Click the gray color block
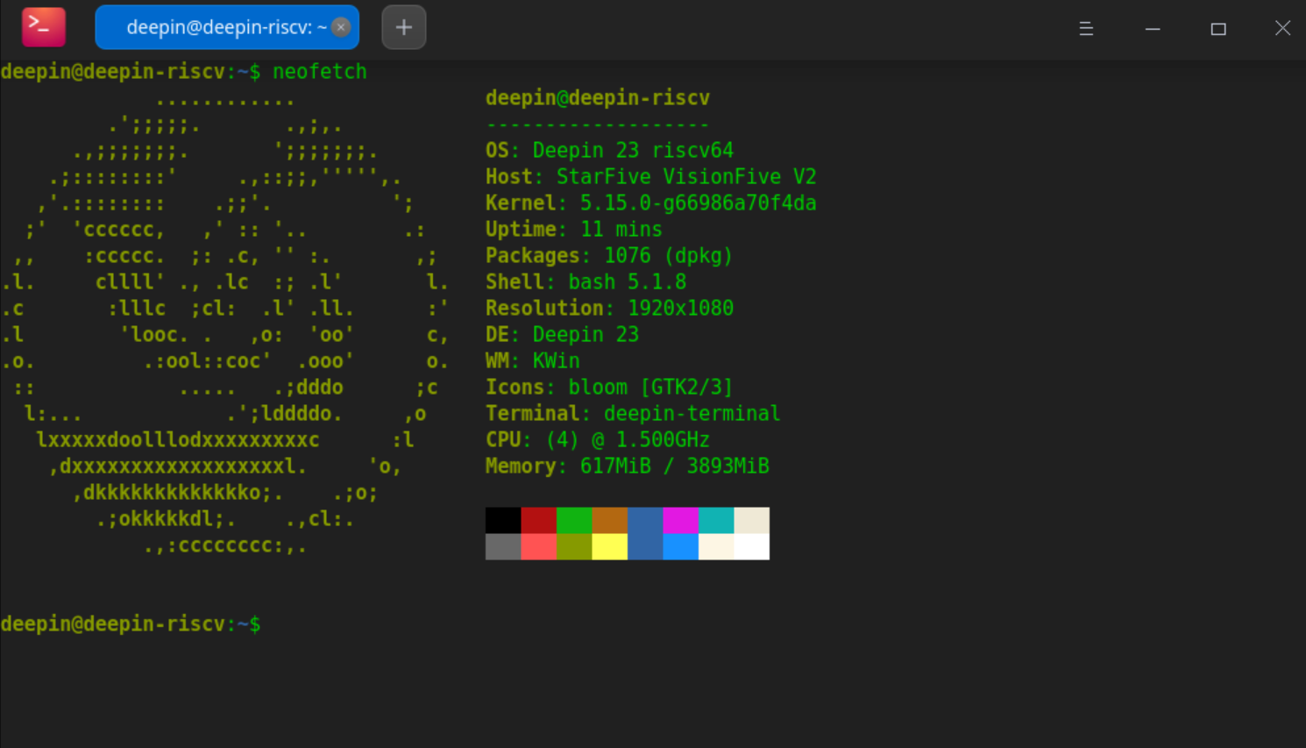The height and width of the screenshot is (748, 1306). coord(503,546)
